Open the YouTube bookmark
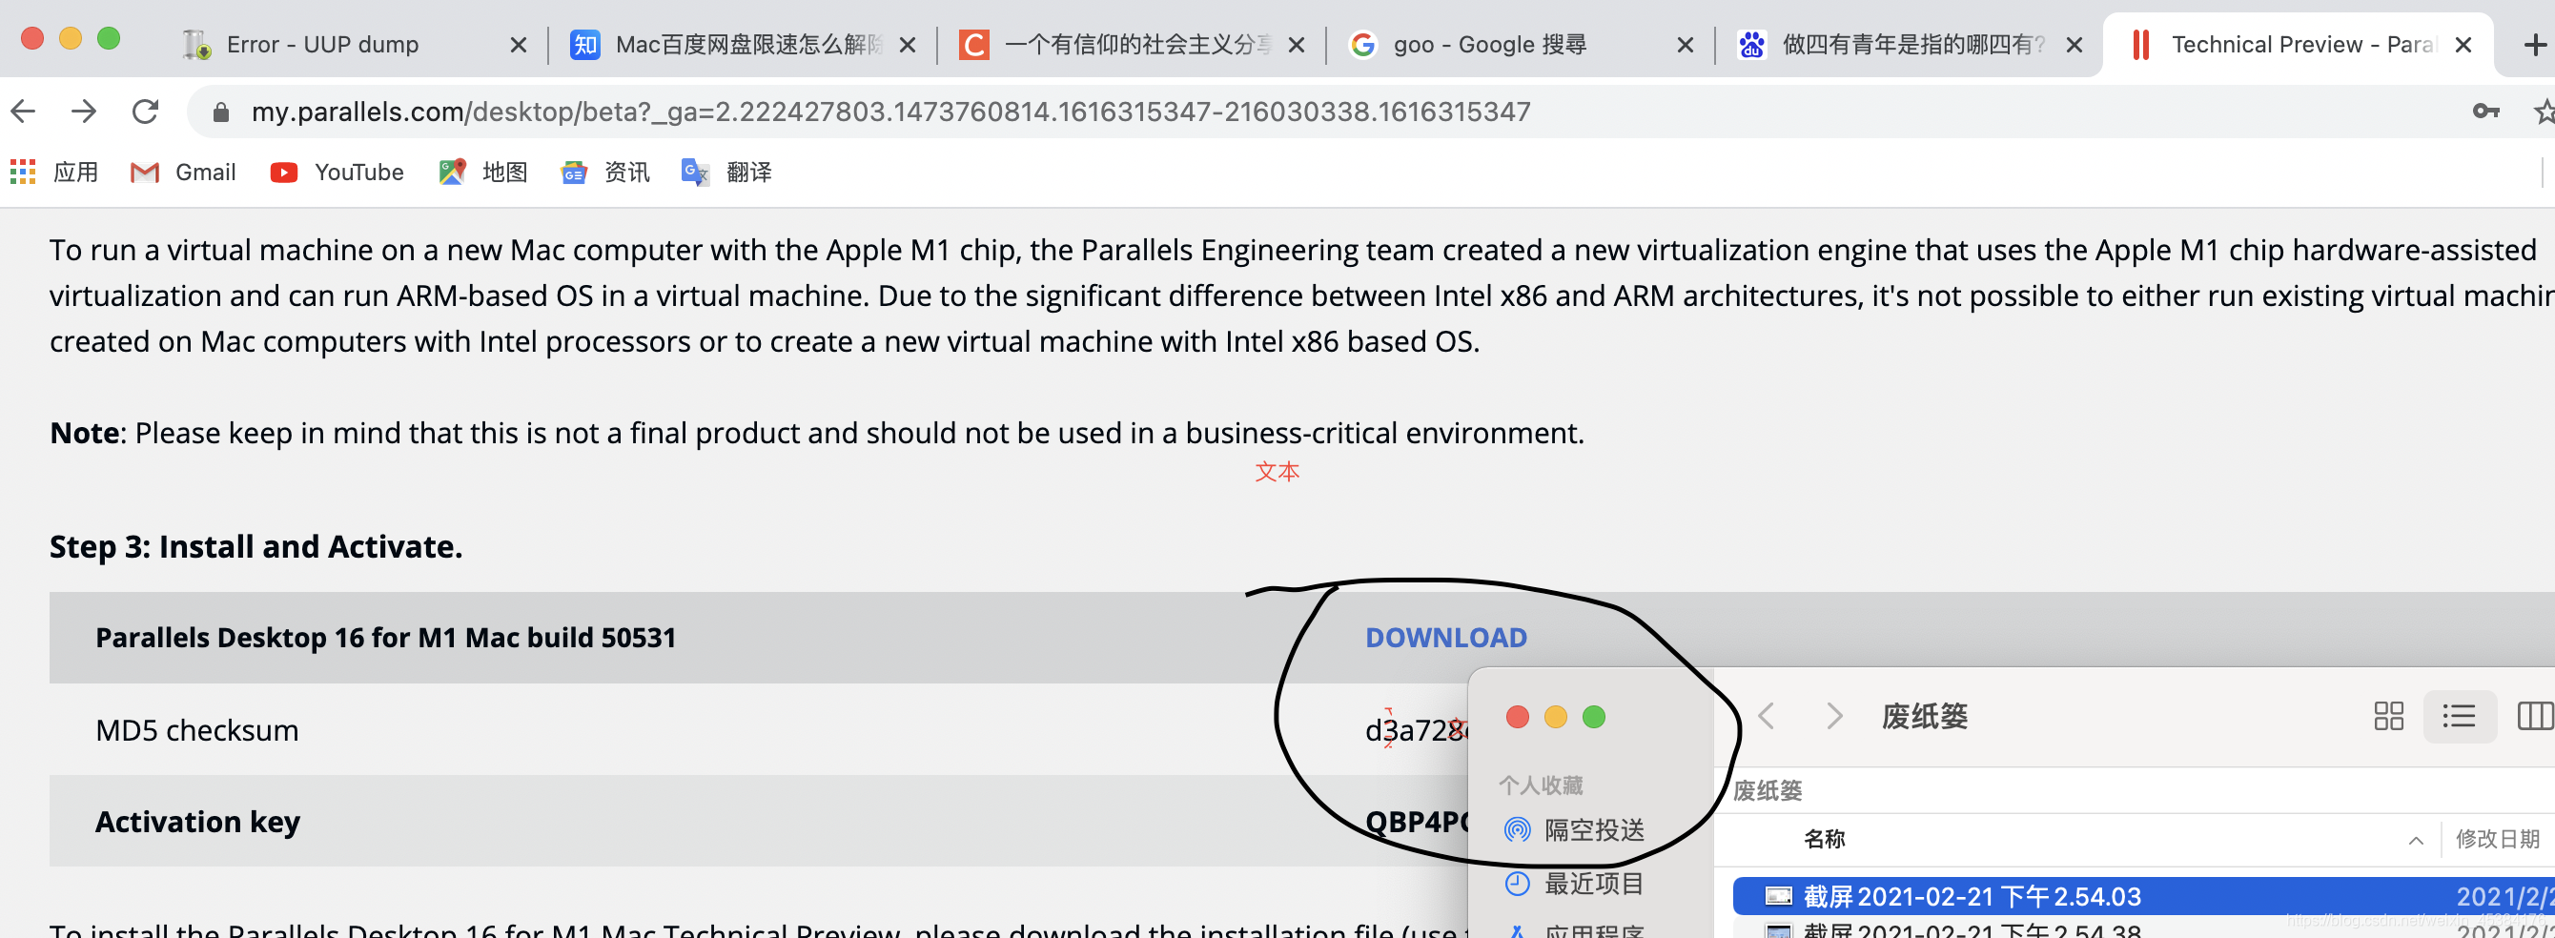The height and width of the screenshot is (938, 2555). (x=337, y=172)
